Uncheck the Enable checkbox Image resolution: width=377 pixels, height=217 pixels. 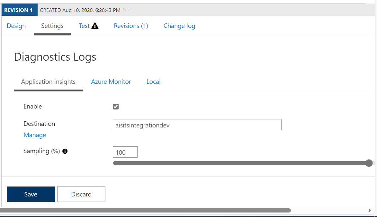click(116, 107)
